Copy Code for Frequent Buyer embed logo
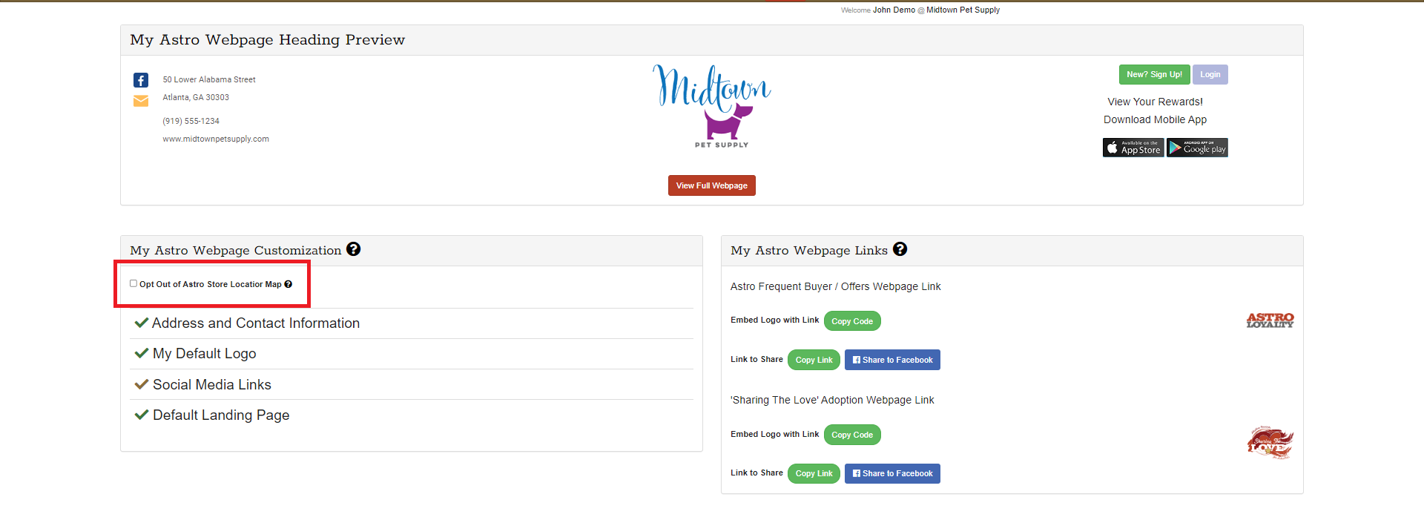 point(851,321)
